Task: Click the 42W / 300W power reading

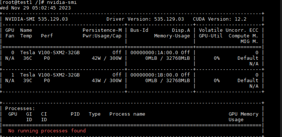Action: tap(106, 58)
